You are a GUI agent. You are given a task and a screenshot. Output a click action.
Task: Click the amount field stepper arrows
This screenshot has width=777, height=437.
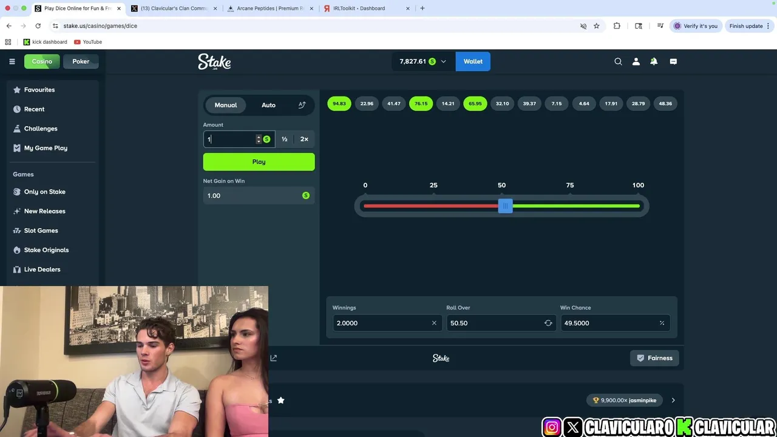coord(259,139)
